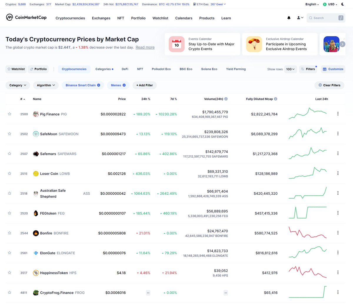Sort by the 24h % column header

pyautogui.click(x=146, y=99)
